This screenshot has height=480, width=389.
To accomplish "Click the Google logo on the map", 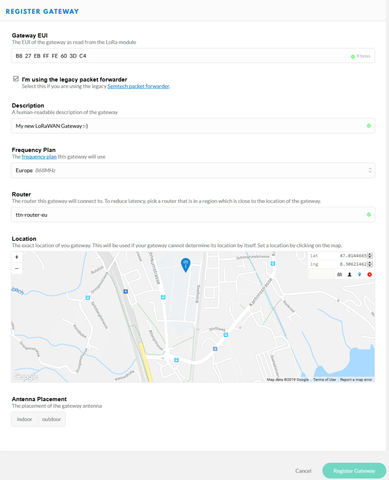I will (25, 377).
